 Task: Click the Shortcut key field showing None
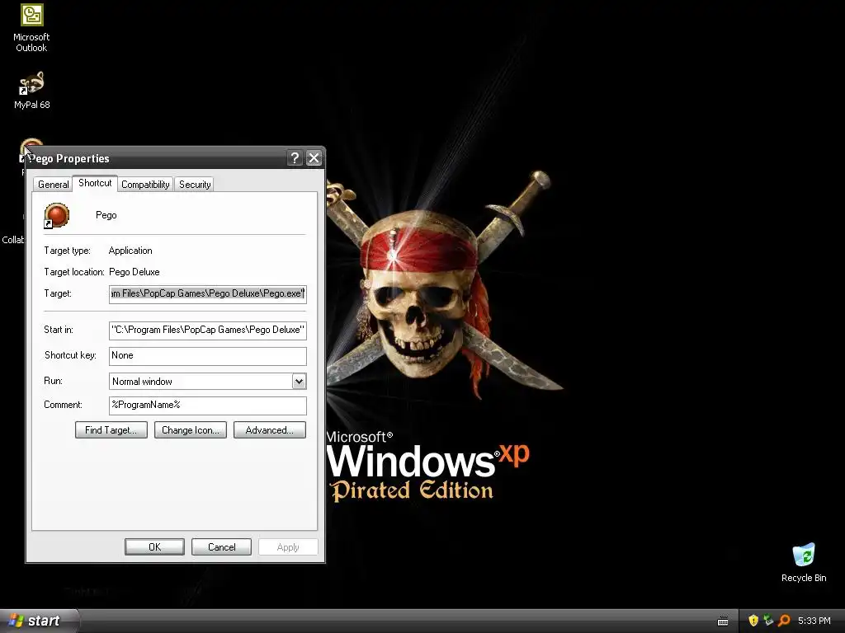click(x=207, y=356)
